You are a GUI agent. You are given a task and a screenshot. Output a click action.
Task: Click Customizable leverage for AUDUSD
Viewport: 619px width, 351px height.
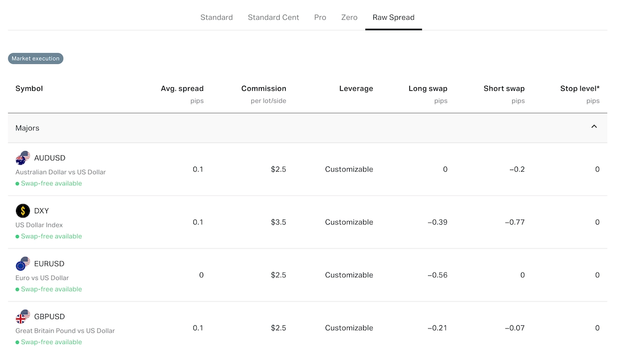tap(349, 170)
